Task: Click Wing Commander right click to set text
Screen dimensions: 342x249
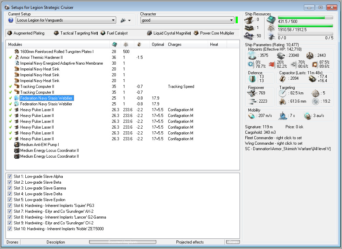Action: click(274, 143)
